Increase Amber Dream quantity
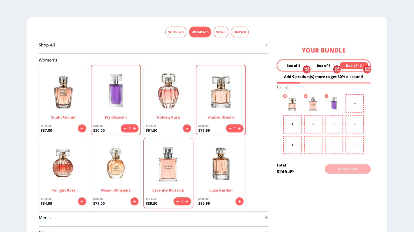414x232 pixels. [x=239, y=129]
